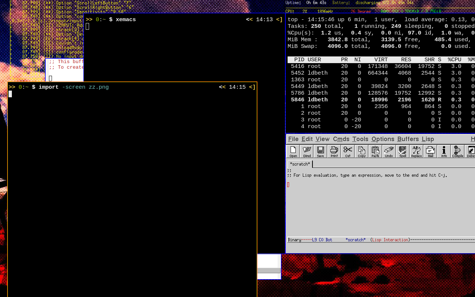Open the Replace tool icon
This screenshot has height=297, width=475.
point(416,151)
